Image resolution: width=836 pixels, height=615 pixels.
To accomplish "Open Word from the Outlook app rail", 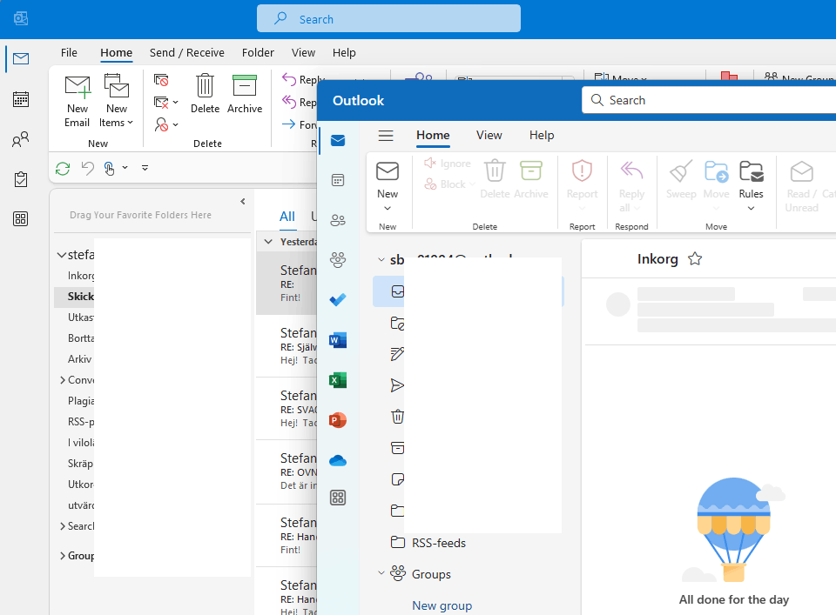I will (x=338, y=339).
